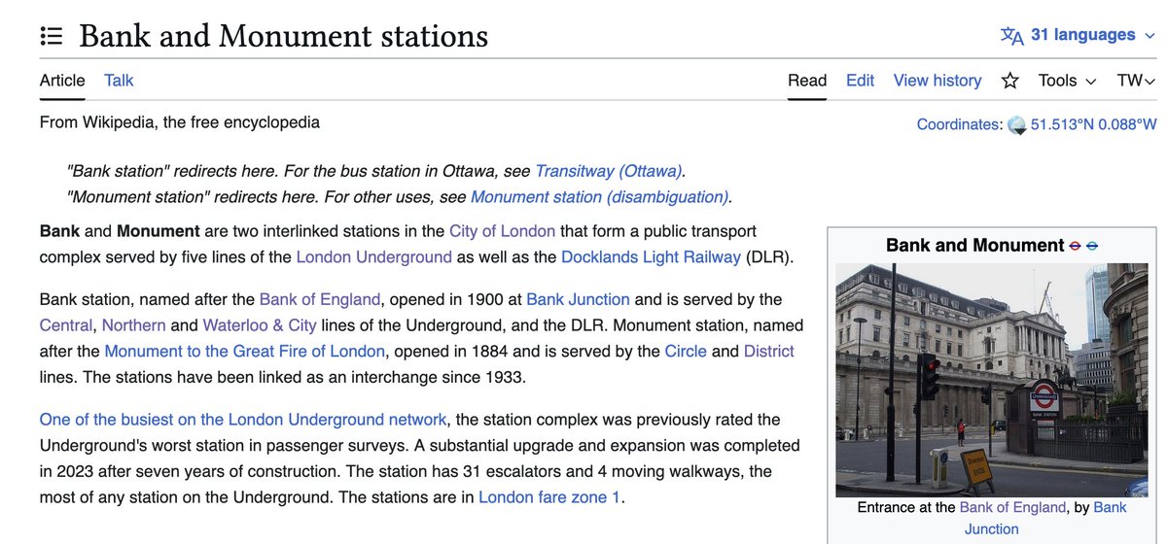Enlarge the Bank of England entrance photo
Screen dimensions: 1167x544
[992, 380]
